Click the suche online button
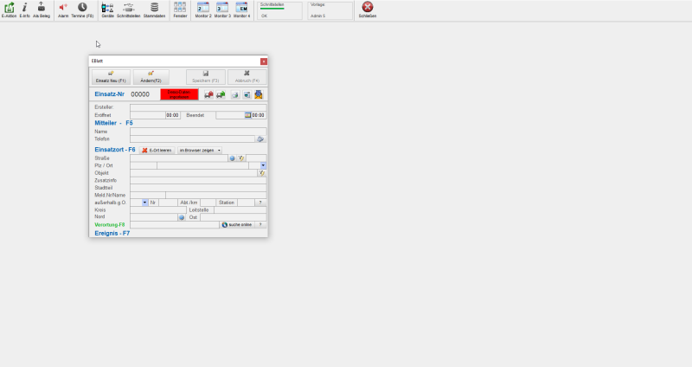 237,225
